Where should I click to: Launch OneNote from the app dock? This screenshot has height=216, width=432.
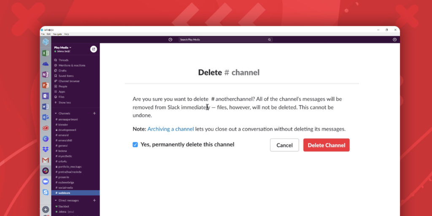click(46, 74)
